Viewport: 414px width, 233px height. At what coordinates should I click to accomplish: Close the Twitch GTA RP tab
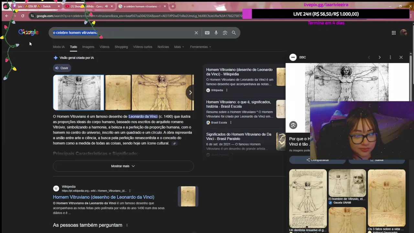pos(59,6)
